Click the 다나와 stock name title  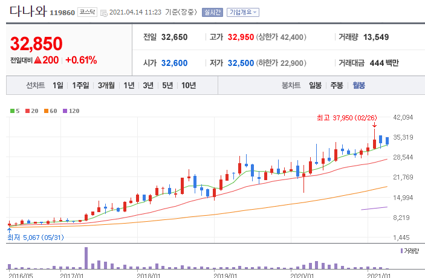(x=27, y=11)
